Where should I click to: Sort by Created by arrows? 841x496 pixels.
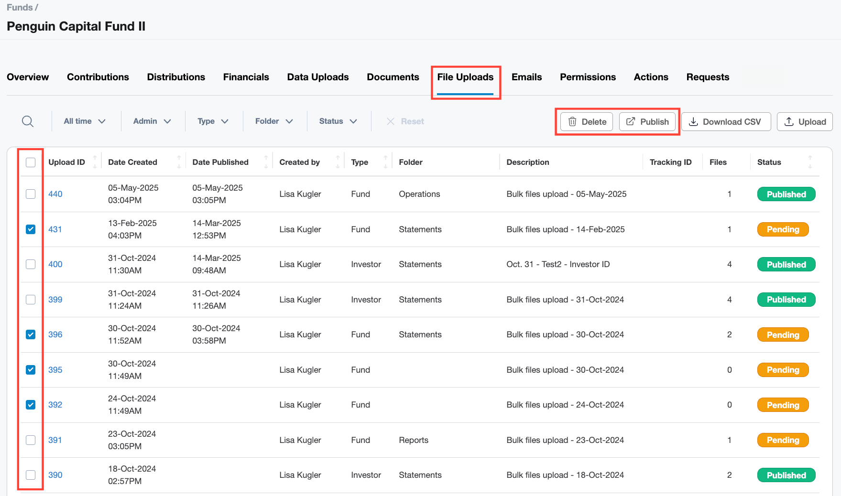click(x=338, y=162)
